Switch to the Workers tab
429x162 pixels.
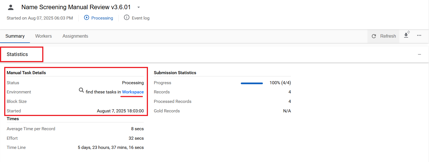click(43, 36)
